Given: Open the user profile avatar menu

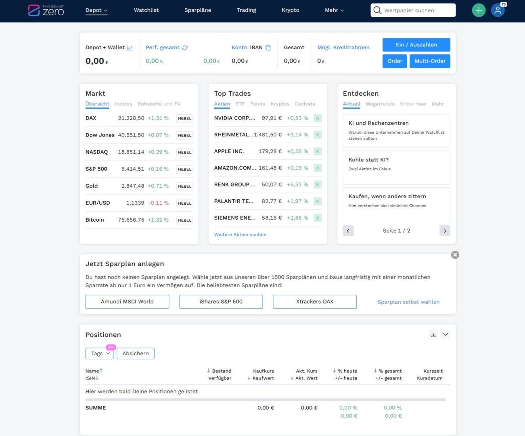Looking at the screenshot, I should click(498, 10).
